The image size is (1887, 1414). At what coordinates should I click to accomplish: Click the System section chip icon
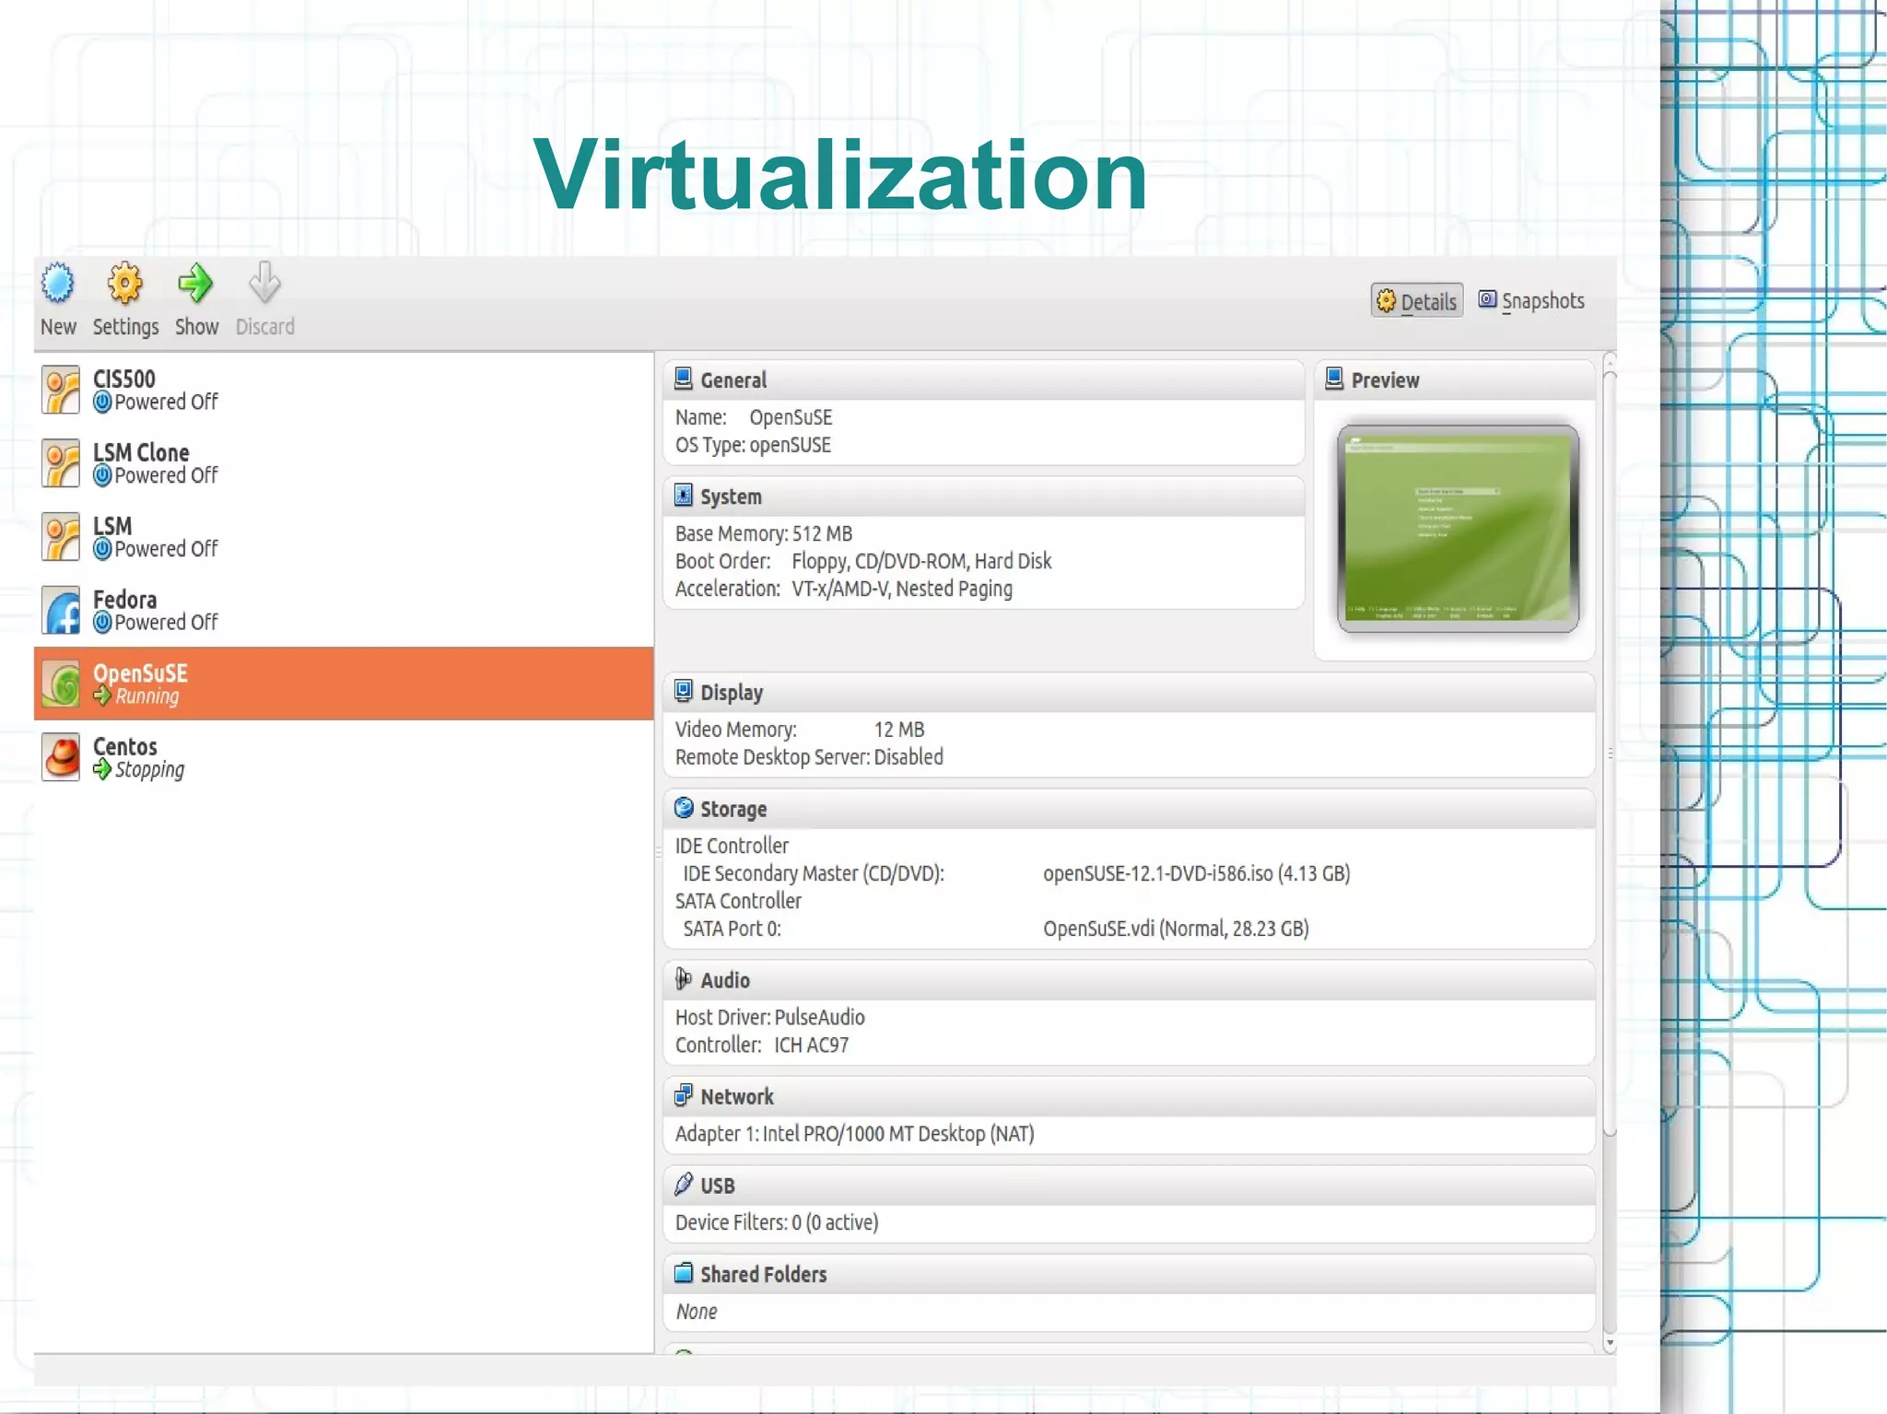pos(683,496)
